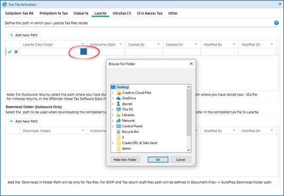284x196 pixels.
Task: Expand the This PC tree node
Action: pyautogui.click(x=113, y=110)
